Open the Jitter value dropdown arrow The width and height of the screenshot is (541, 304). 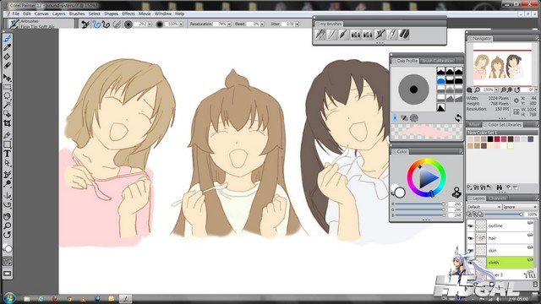[297, 24]
